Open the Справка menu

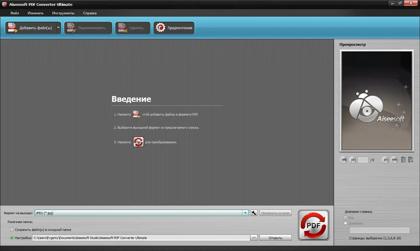[x=90, y=13]
